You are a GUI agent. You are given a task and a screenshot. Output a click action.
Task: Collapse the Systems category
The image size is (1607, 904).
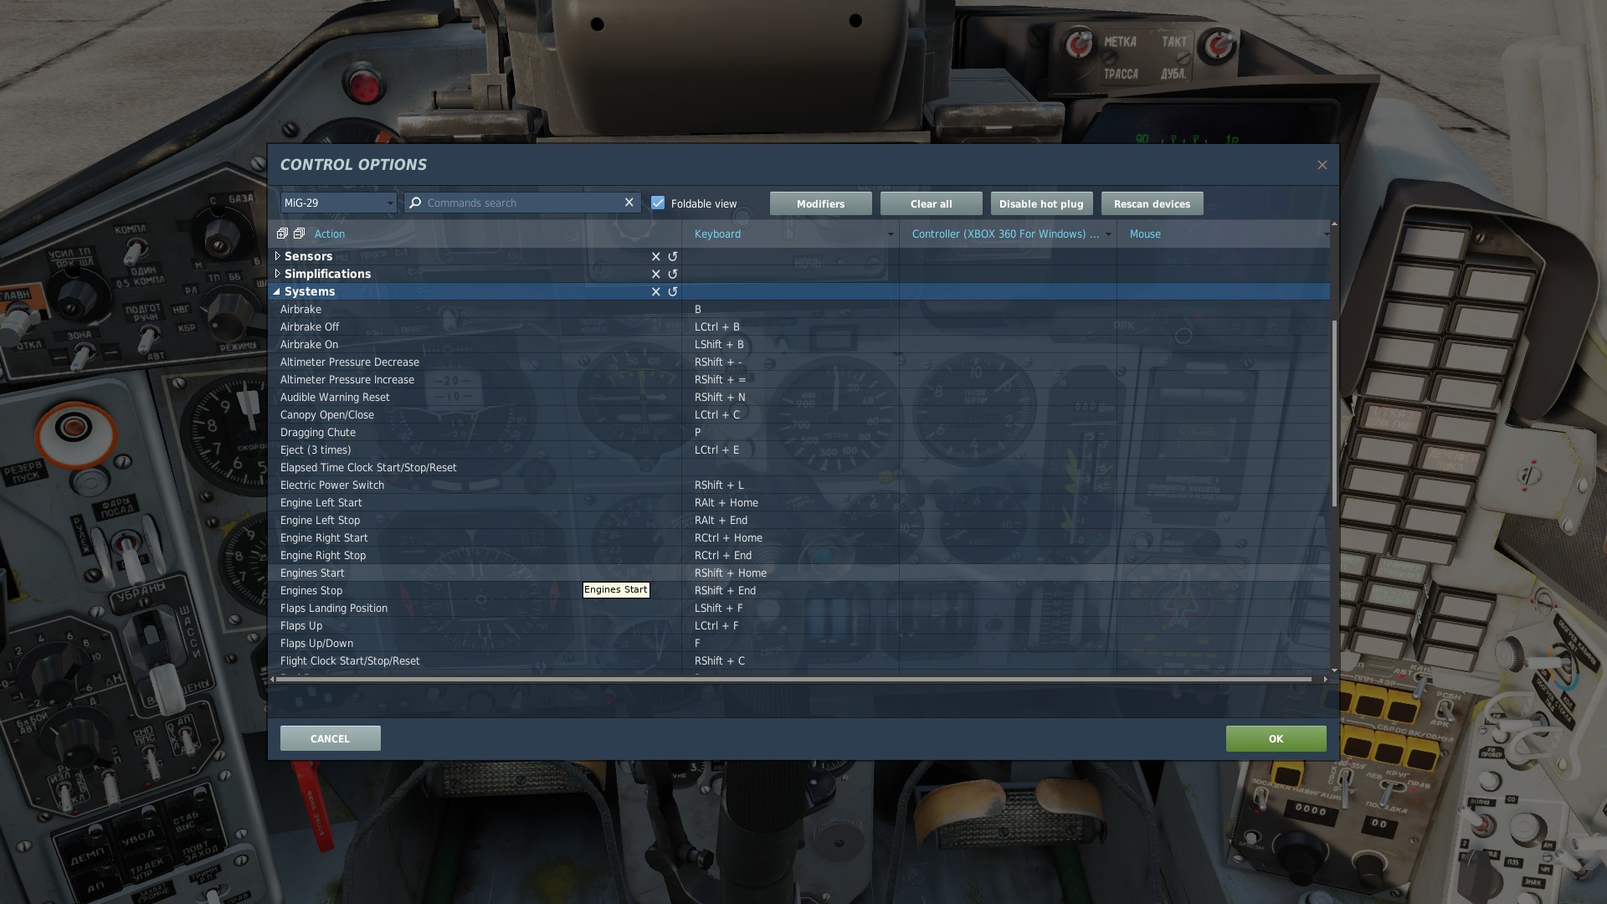(277, 291)
